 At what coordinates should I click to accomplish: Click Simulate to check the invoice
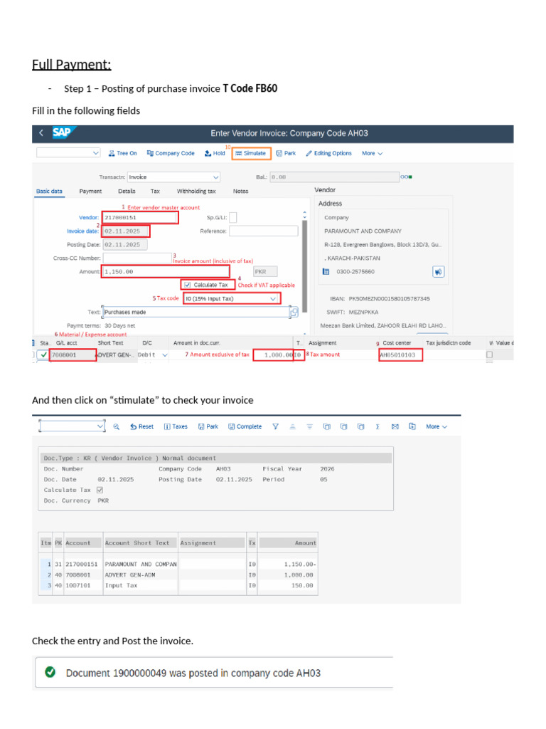tap(251, 154)
